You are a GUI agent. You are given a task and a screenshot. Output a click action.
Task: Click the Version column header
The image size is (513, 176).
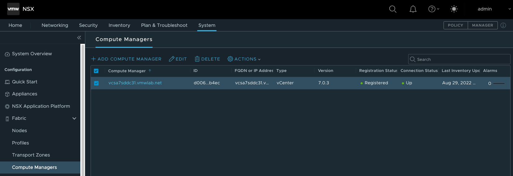[x=326, y=71]
